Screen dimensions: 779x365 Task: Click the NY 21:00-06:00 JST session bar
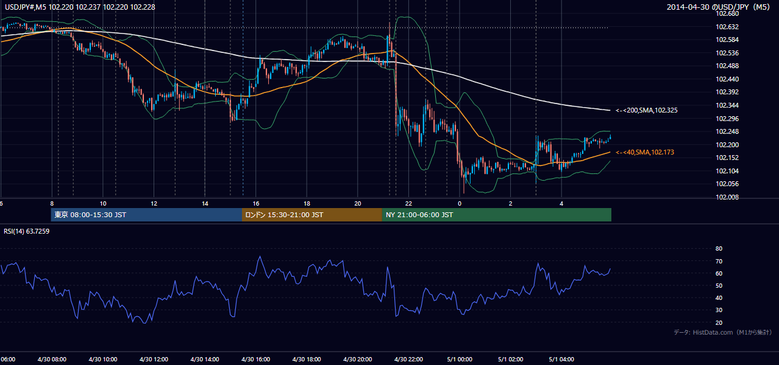[497, 215]
